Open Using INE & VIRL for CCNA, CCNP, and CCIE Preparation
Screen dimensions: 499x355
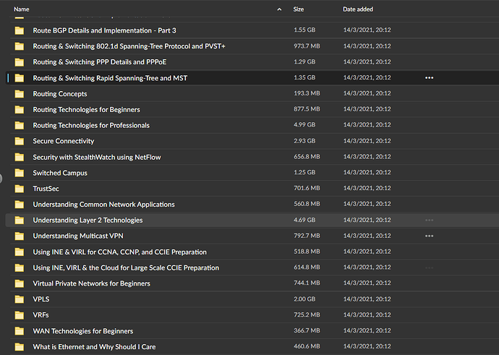pos(119,252)
